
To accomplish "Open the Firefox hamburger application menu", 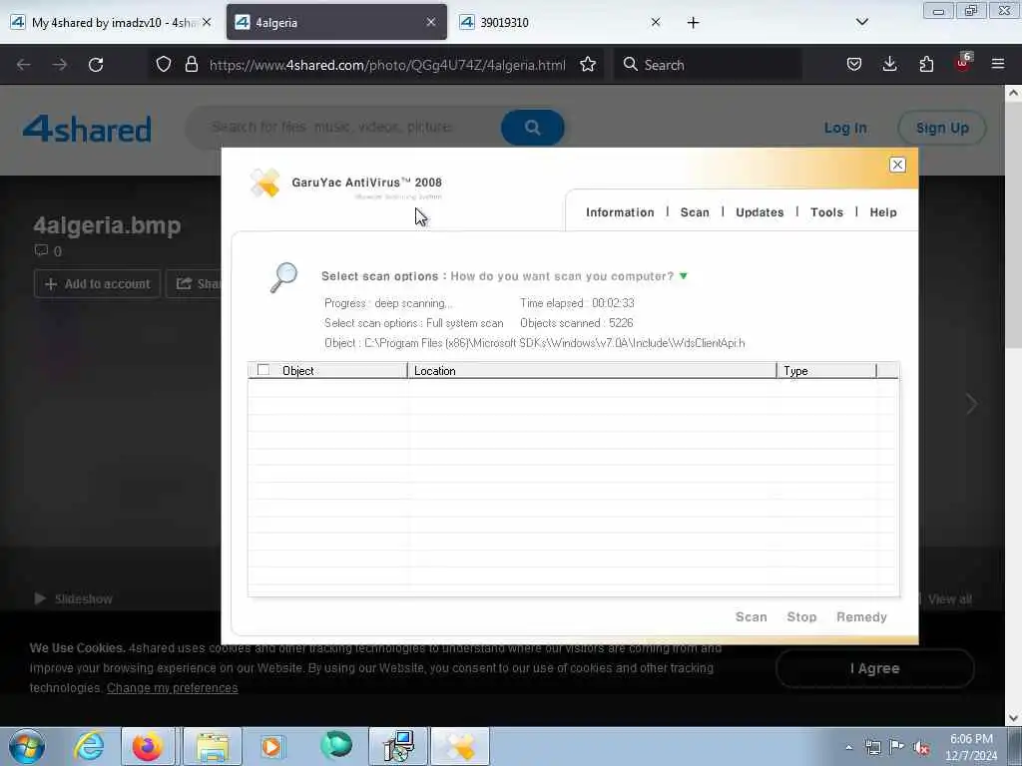I will pyautogui.click(x=998, y=65).
